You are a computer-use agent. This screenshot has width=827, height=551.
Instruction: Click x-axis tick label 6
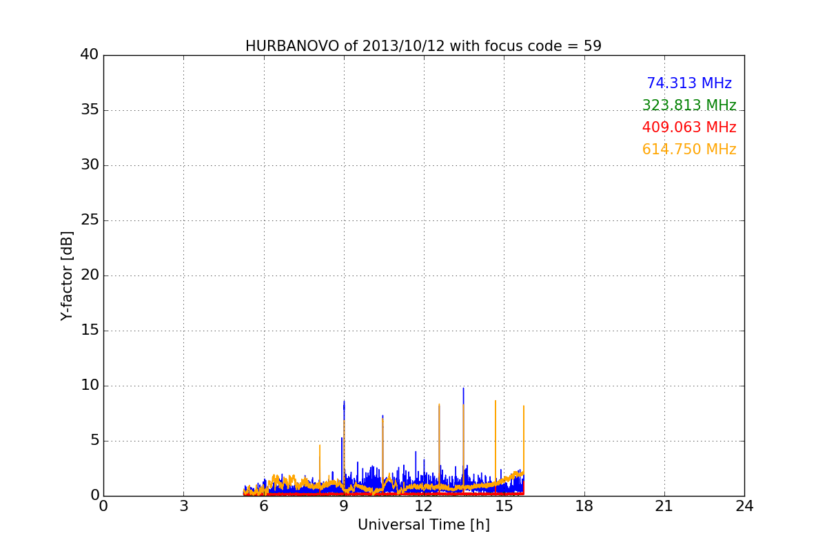pyautogui.click(x=263, y=506)
